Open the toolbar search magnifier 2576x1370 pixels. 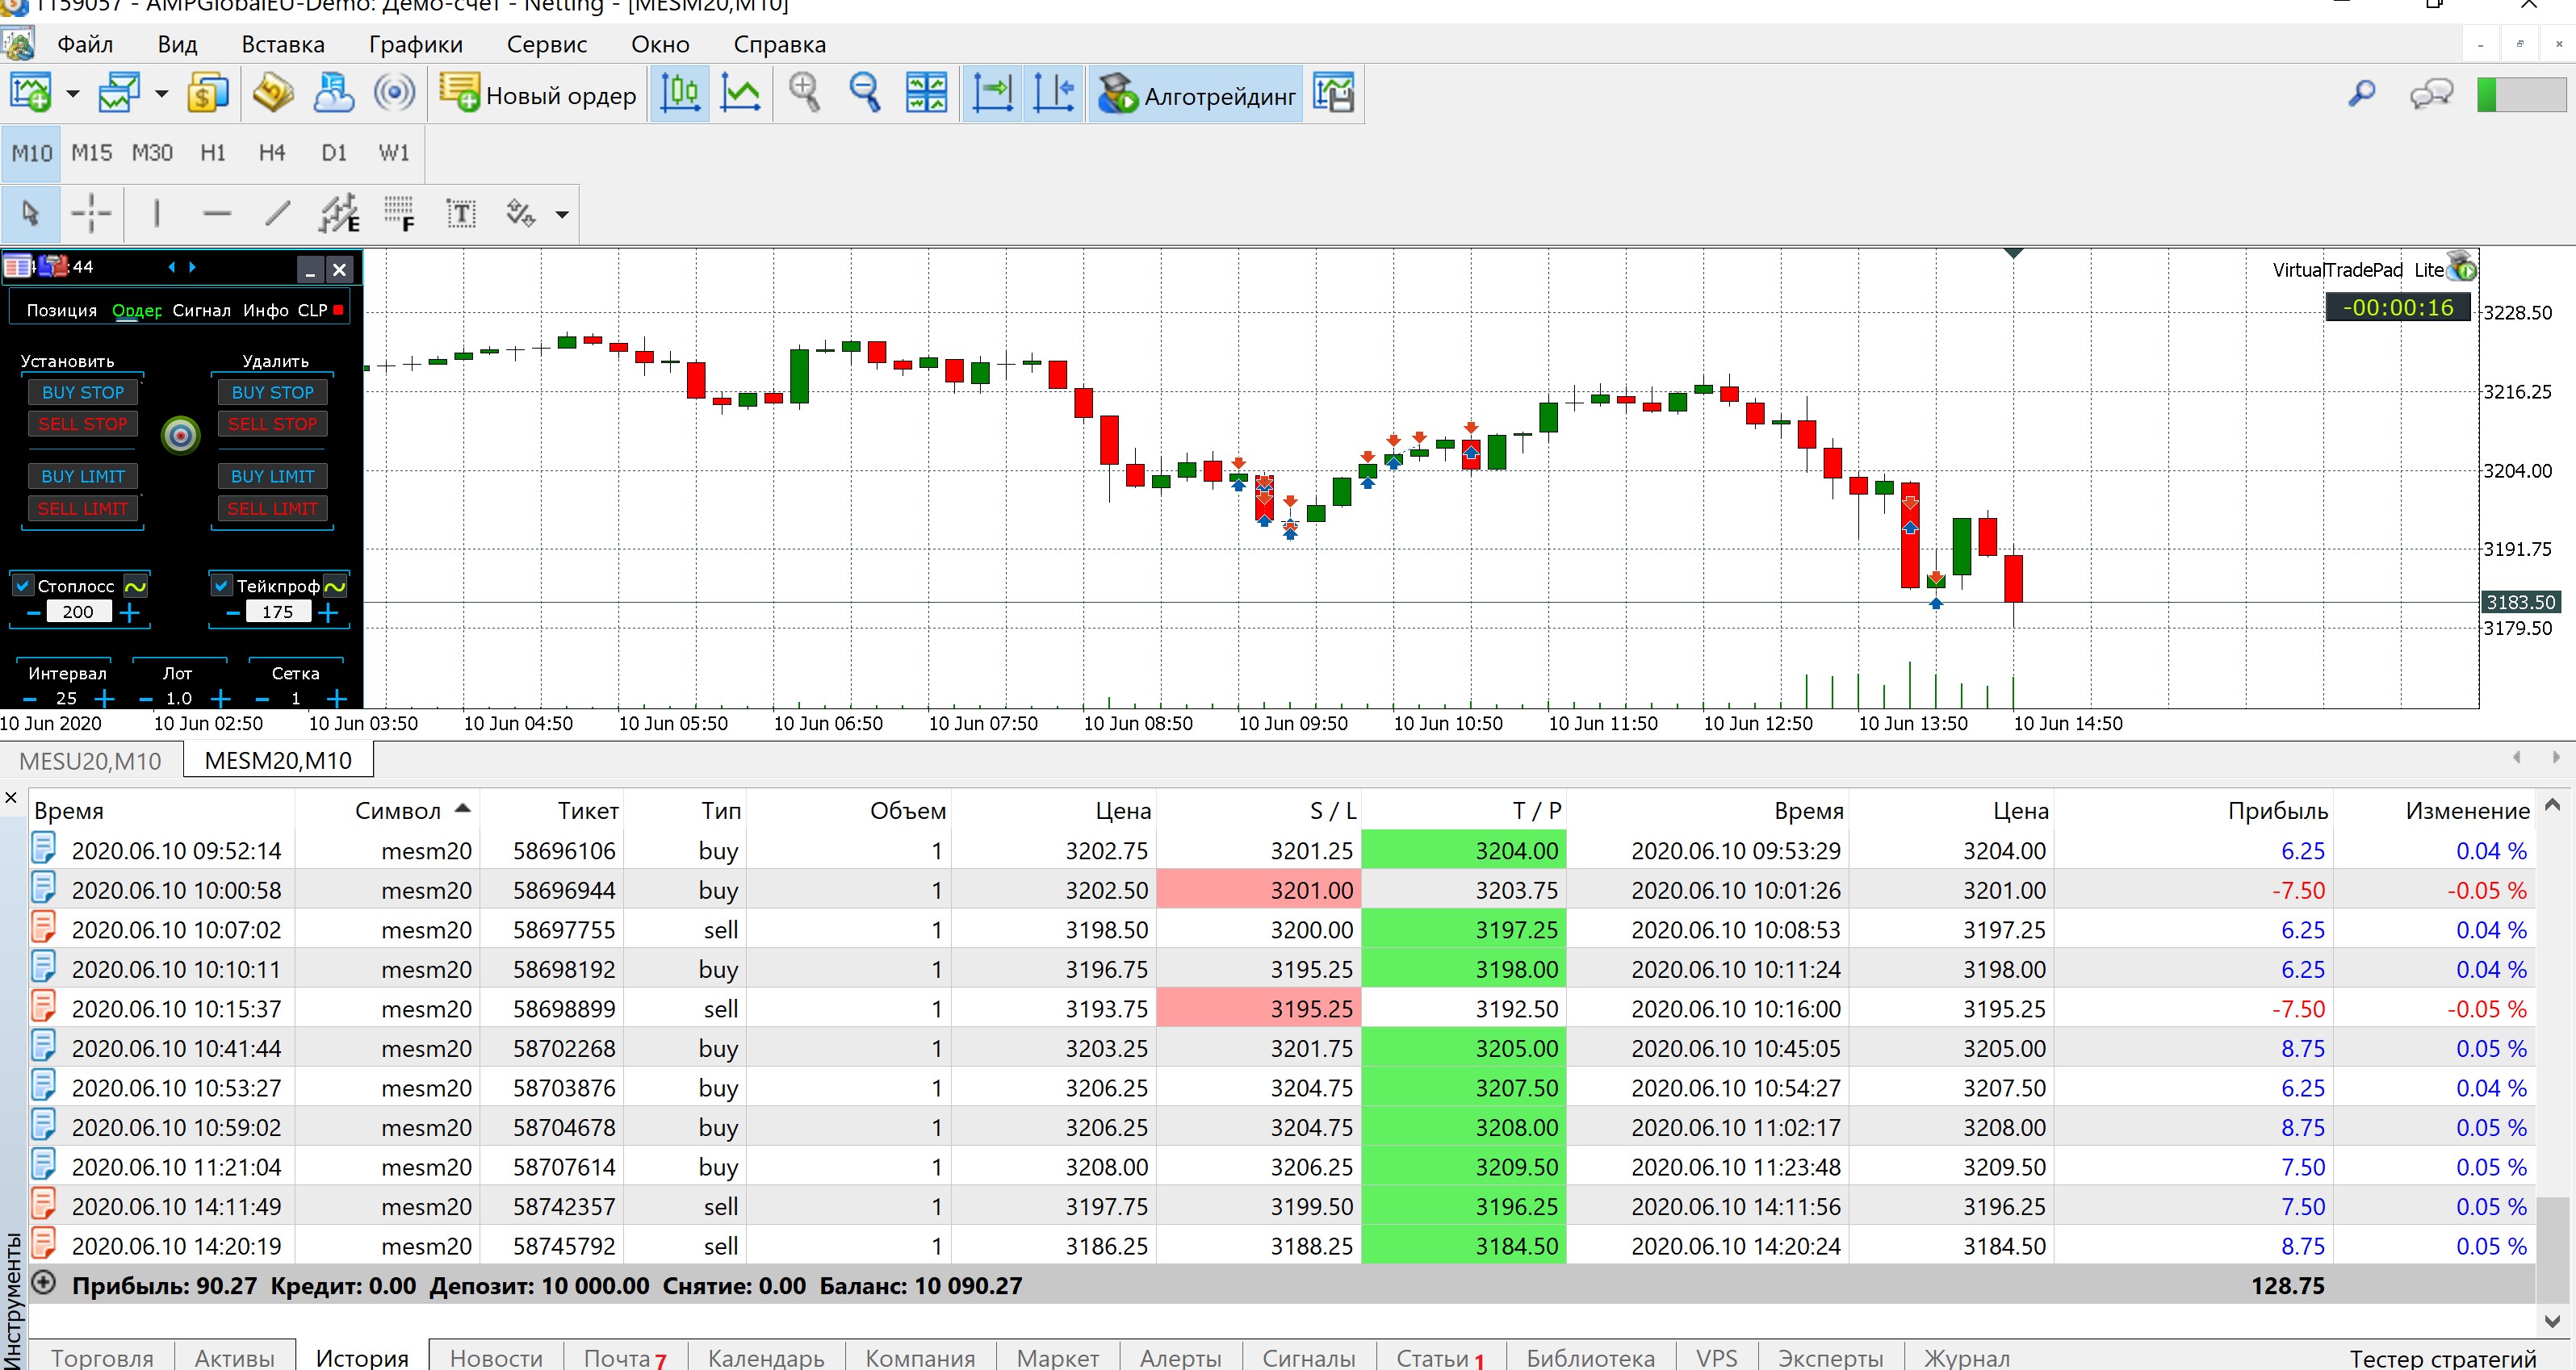(x=2361, y=94)
